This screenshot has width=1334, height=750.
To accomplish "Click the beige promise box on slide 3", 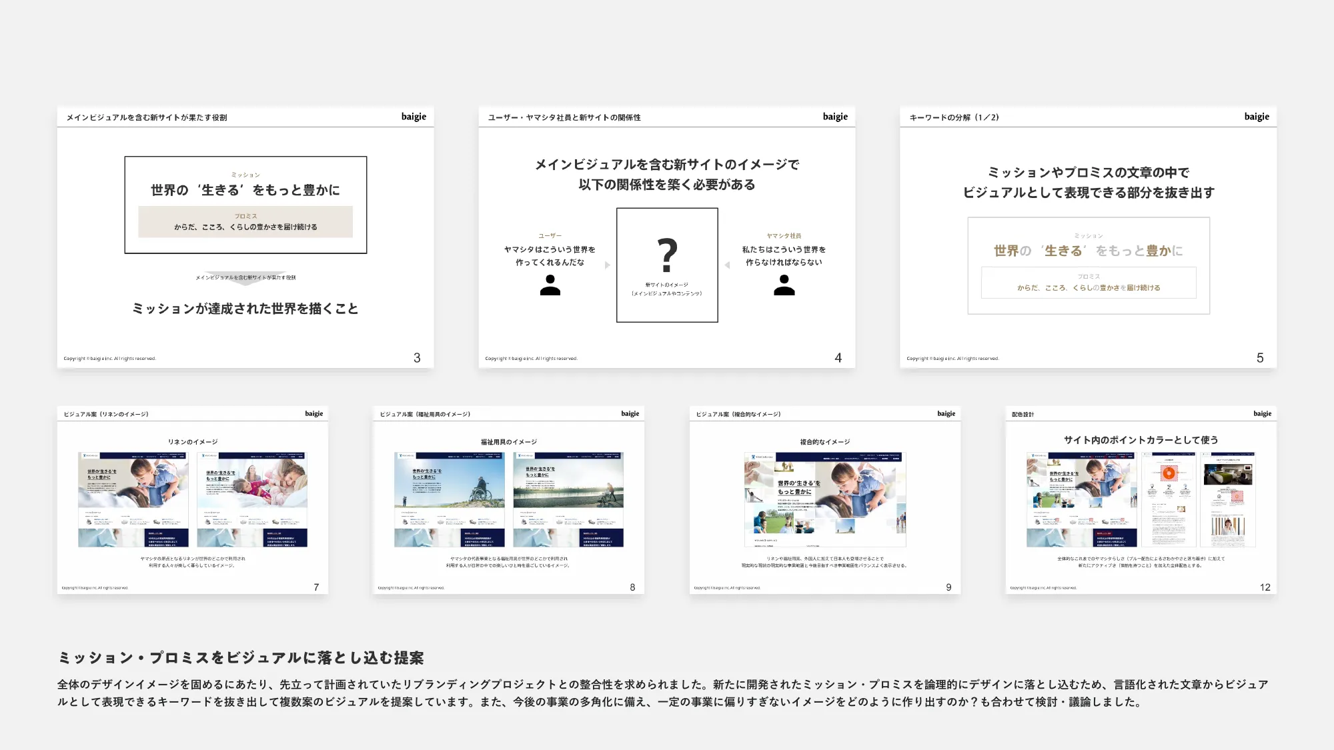I will (x=245, y=222).
